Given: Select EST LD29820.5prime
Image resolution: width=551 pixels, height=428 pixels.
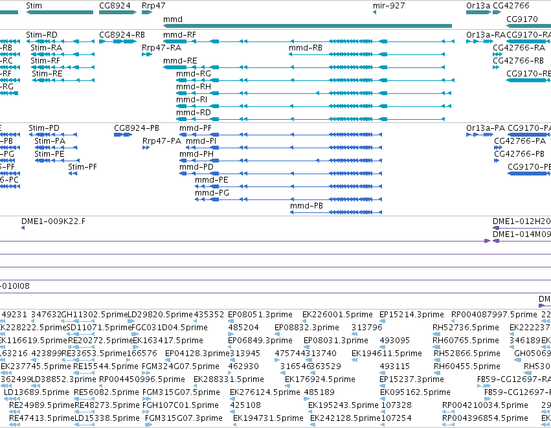Looking at the screenshot, I should [x=129, y=321].
